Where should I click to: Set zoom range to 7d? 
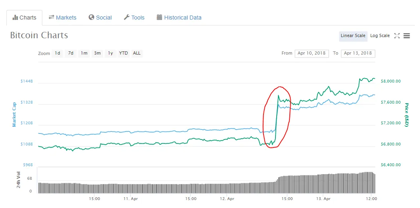point(71,53)
